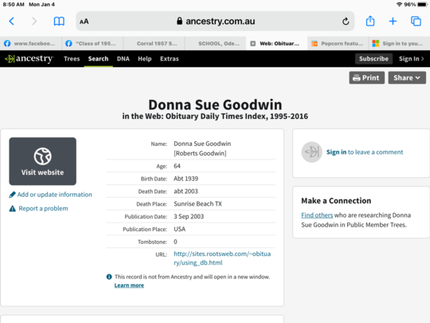
Task: Click the Ancestry leaf logo
Action: click(29, 59)
